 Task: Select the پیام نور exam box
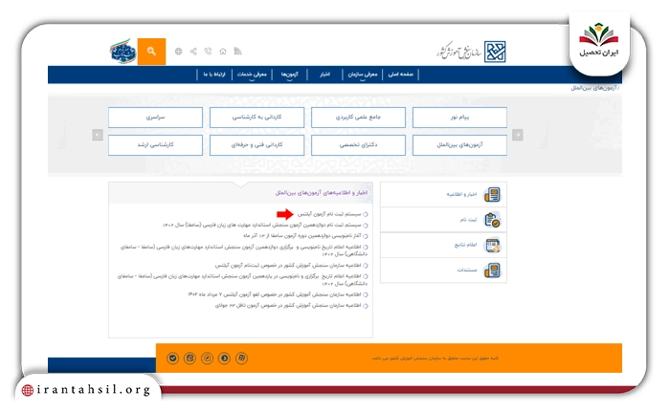click(x=459, y=118)
